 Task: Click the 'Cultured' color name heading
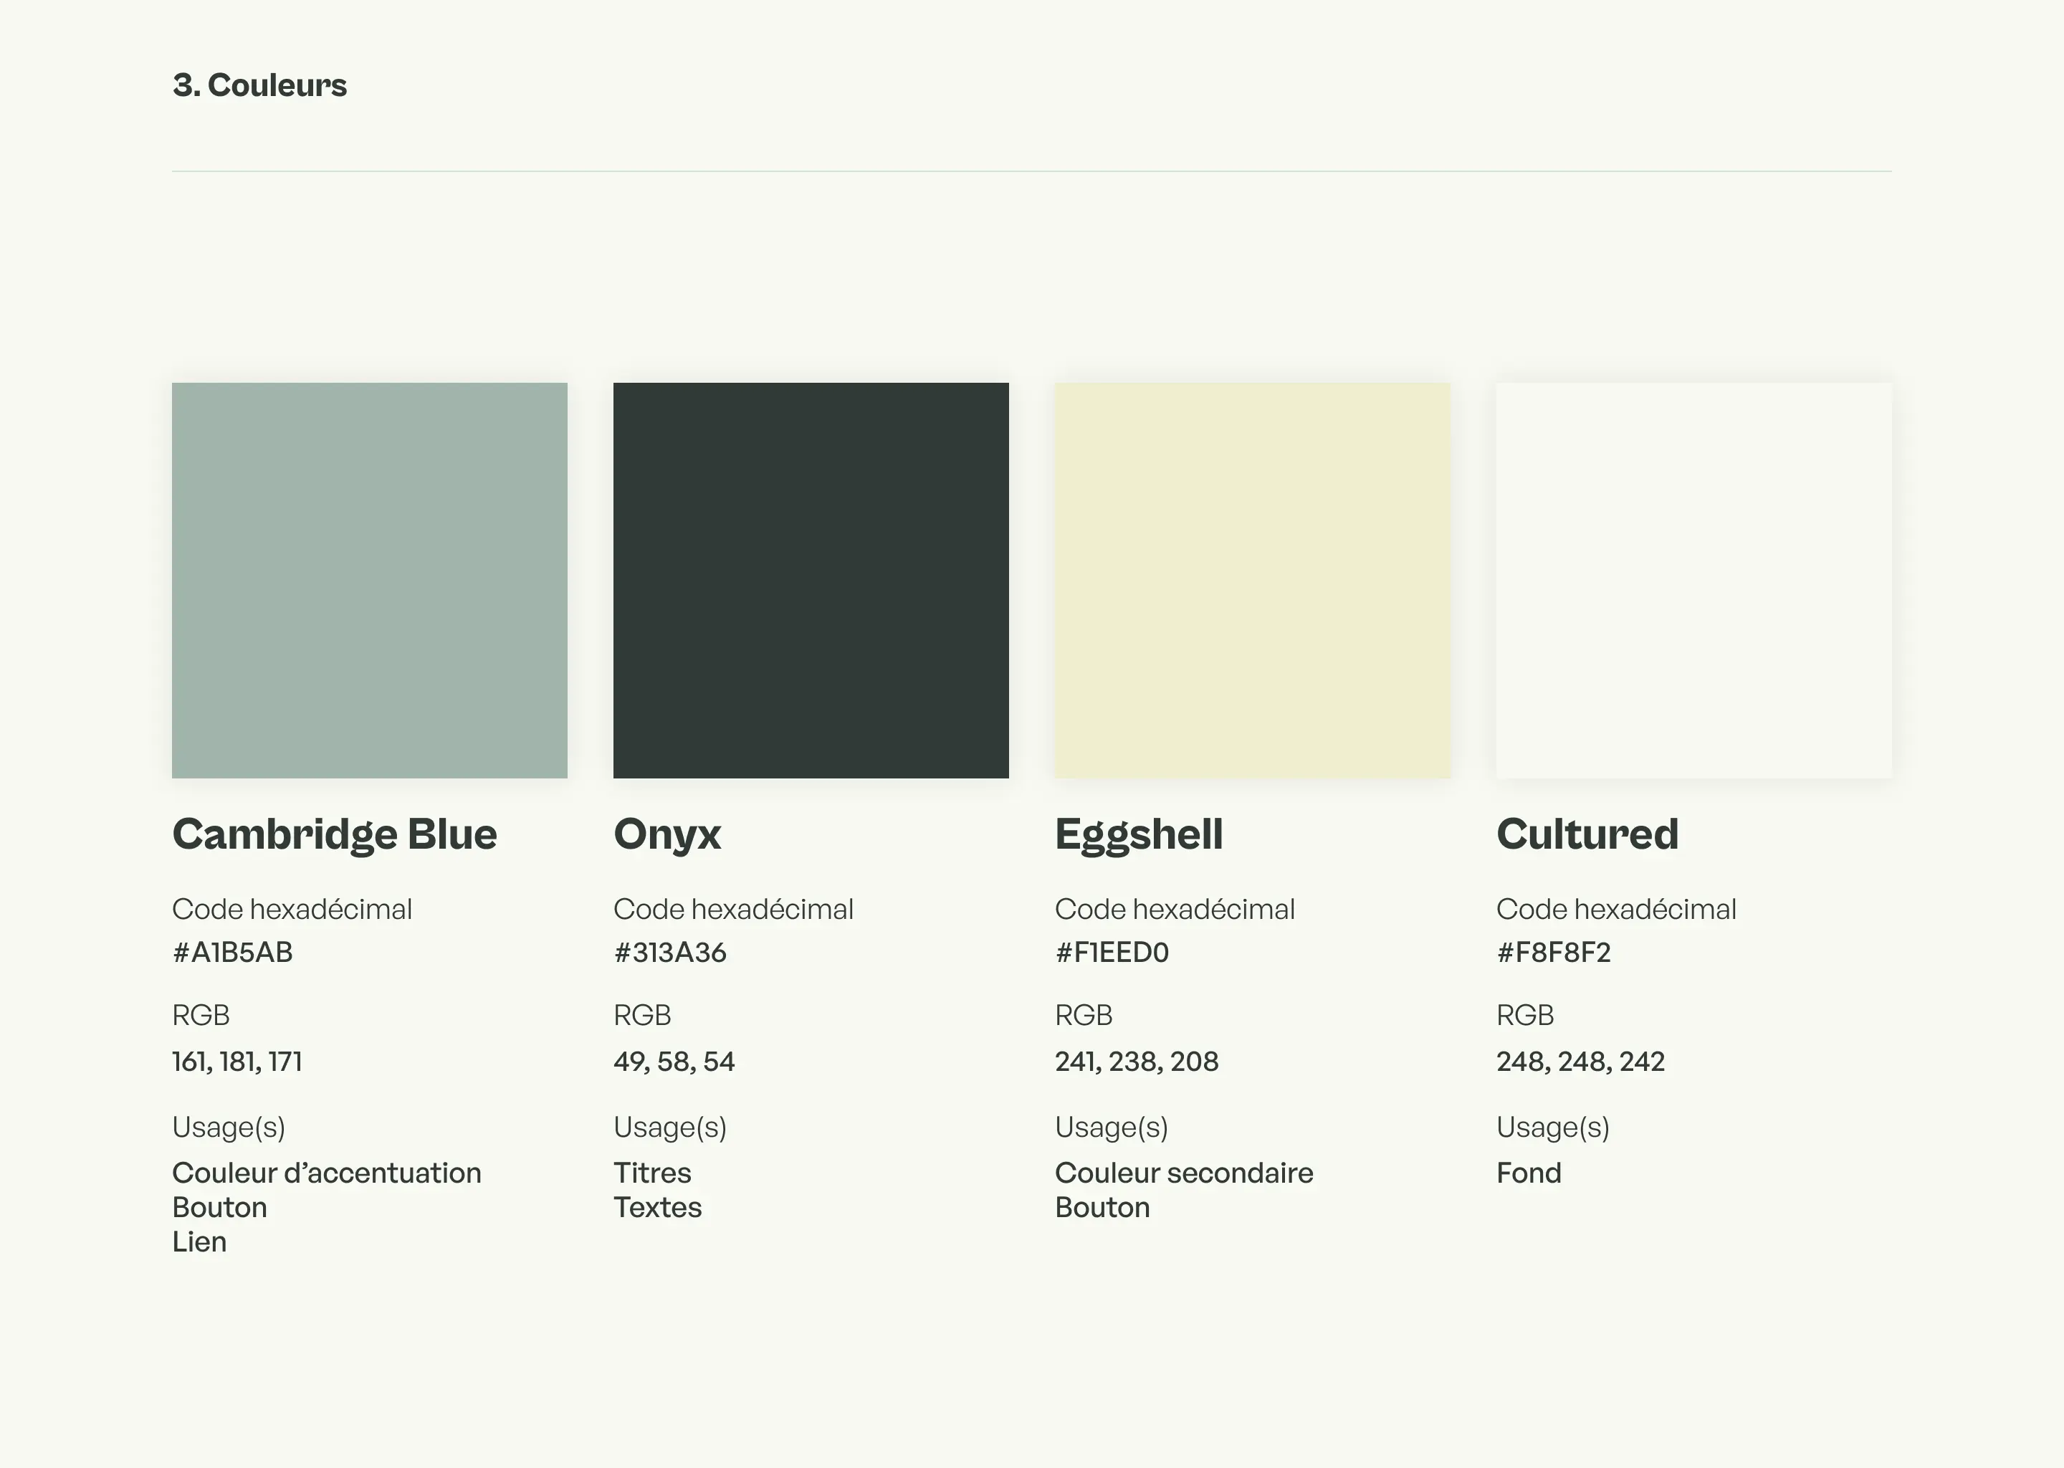coord(1587,834)
